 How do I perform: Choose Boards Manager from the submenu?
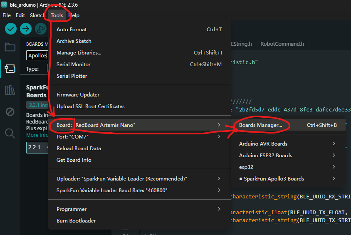(260, 125)
